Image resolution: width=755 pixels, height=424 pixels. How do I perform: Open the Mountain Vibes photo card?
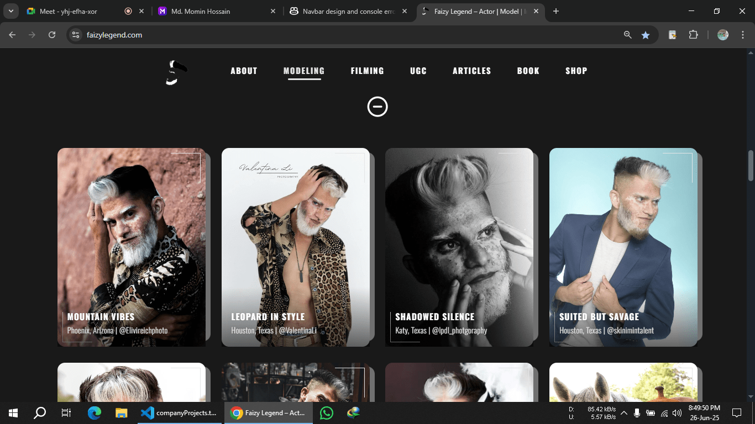132,247
